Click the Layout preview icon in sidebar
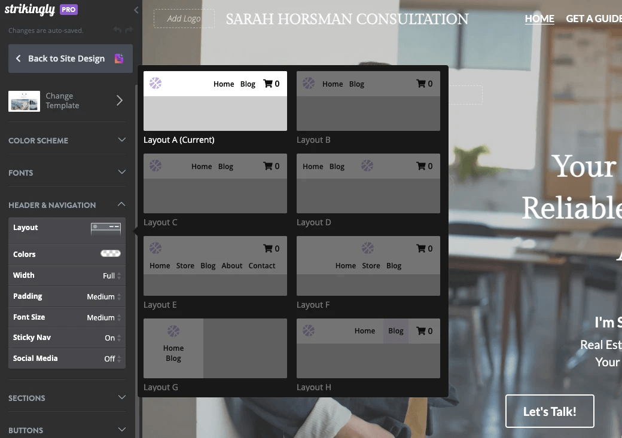This screenshot has height=438, width=622. 106,229
